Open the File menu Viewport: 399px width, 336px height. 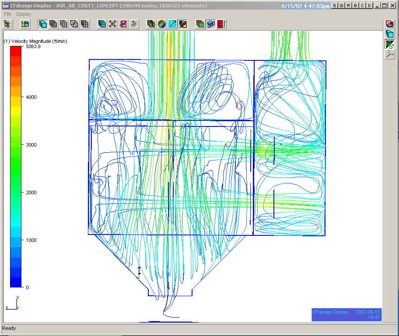click(x=7, y=14)
